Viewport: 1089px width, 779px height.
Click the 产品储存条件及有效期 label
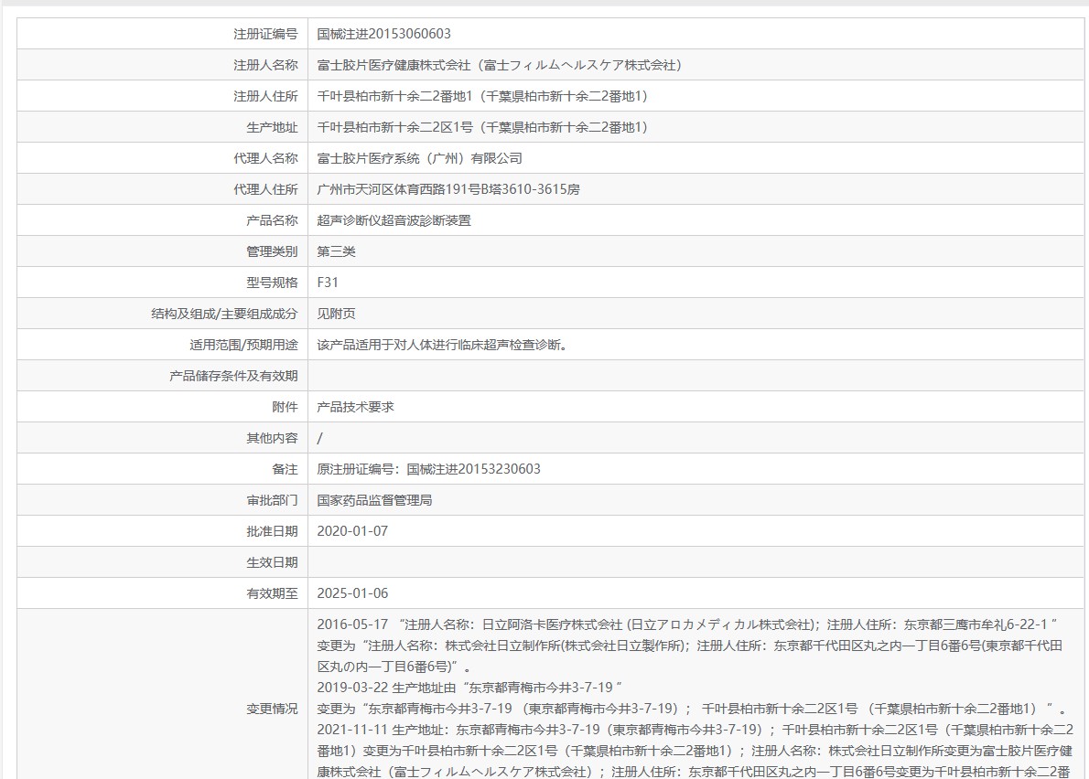[x=233, y=376]
